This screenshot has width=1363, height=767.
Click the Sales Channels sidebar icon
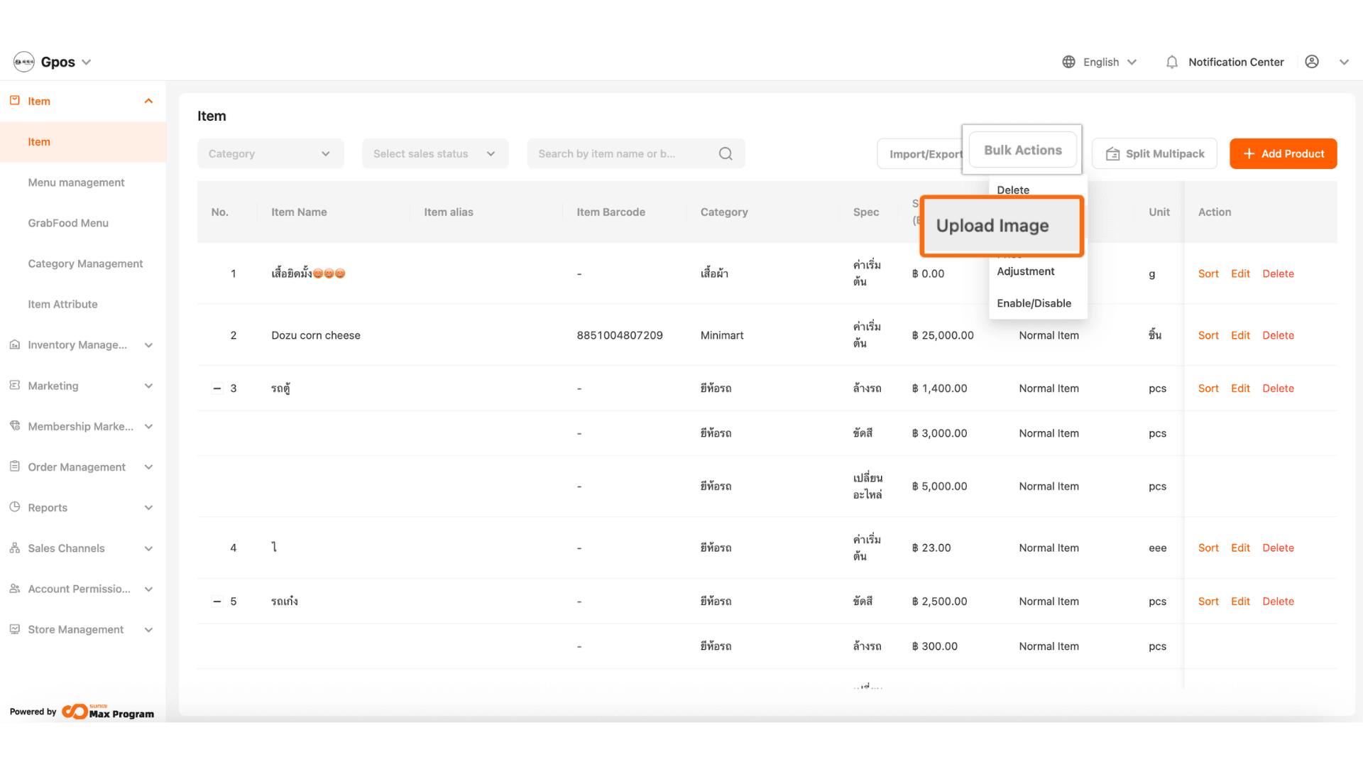pos(15,548)
